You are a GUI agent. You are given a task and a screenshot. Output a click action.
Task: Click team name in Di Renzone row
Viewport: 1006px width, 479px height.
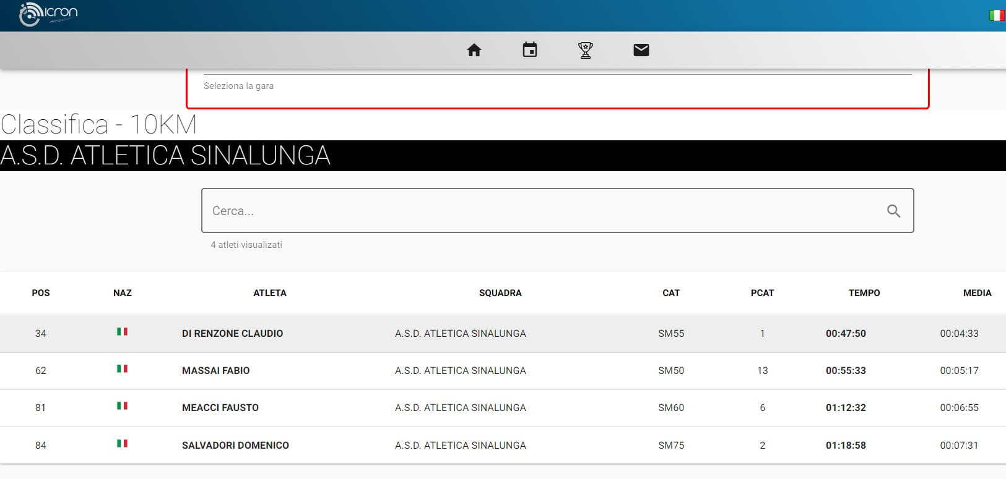click(461, 334)
